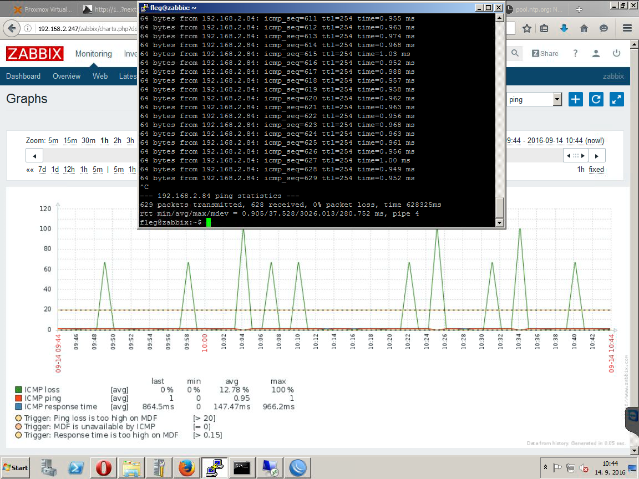The image size is (639, 479).
Task: Open the Monitoring menu
Action: tap(93, 54)
